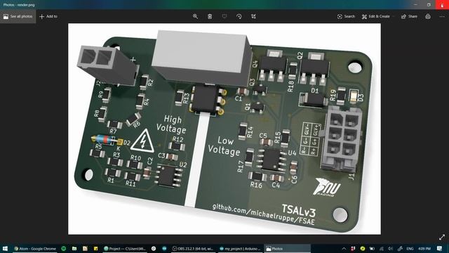
Task: Click the favorite heart icon in toolbar
Action: pos(224,16)
